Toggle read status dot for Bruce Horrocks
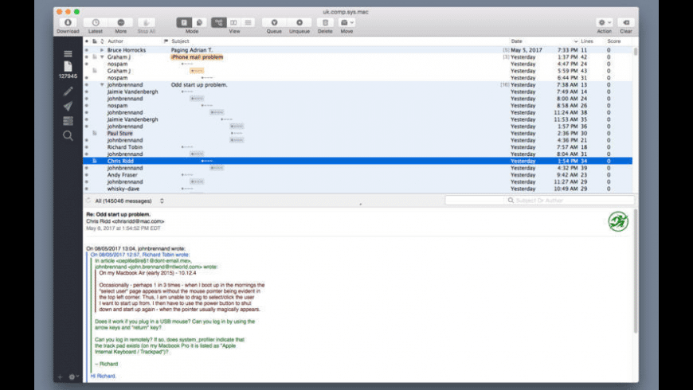The width and height of the screenshot is (693, 390). (x=86, y=50)
